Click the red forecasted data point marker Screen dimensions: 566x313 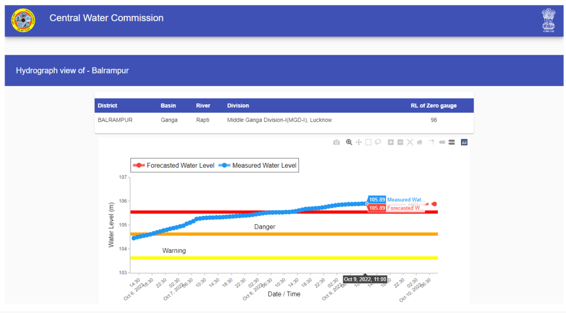pos(434,204)
